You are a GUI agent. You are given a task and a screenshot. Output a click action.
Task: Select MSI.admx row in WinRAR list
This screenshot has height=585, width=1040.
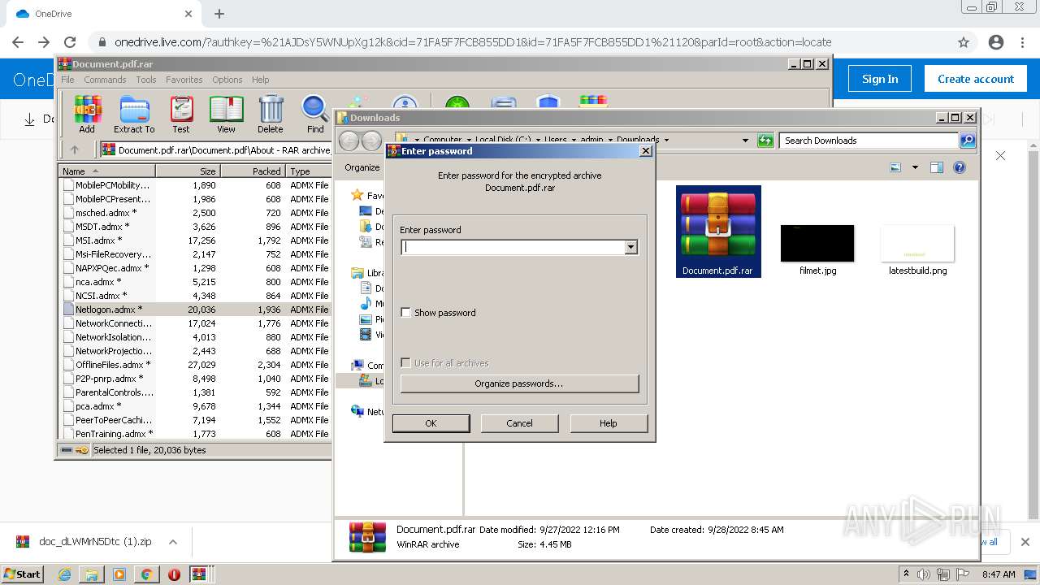tap(195, 240)
